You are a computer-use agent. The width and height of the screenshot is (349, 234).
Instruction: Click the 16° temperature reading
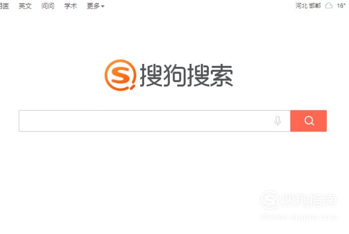pos(341,6)
